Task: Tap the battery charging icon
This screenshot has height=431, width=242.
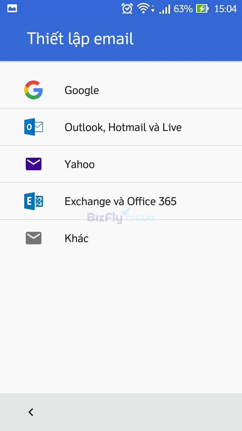Action: [x=202, y=8]
